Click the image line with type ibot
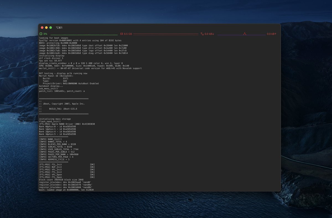This screenshot has height=218, width=332. coord(83,46)
